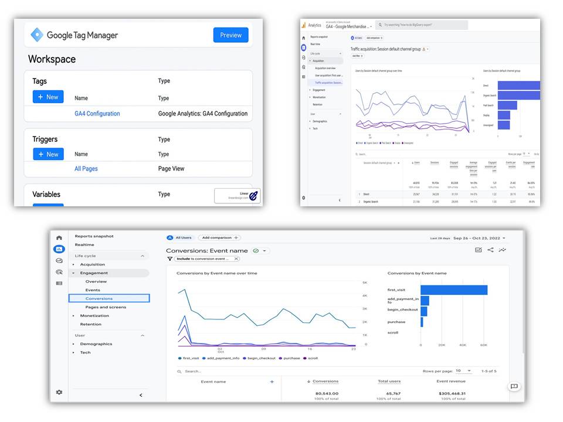
Task: Click the Direct bar in Traffic acquisition chart
Action: [x=518, y=85]
